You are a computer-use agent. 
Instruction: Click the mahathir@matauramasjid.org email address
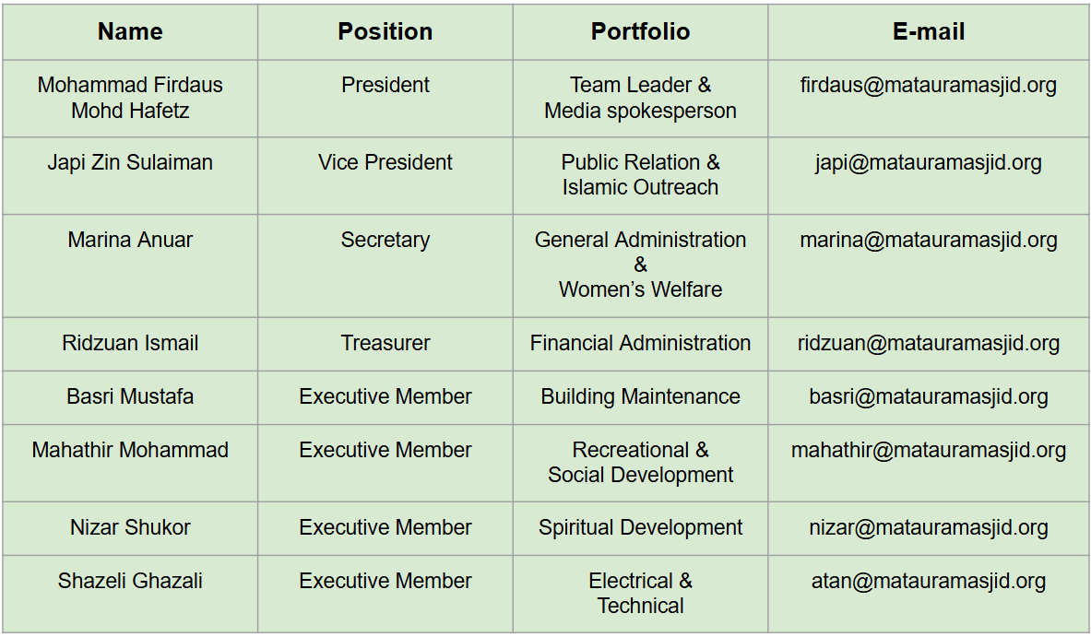point(928,451)
